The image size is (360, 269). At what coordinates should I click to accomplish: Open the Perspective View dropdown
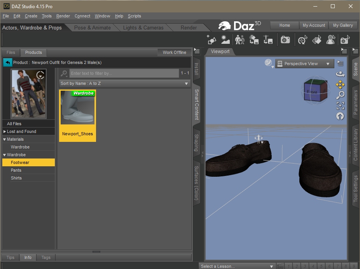click(304, 64)
